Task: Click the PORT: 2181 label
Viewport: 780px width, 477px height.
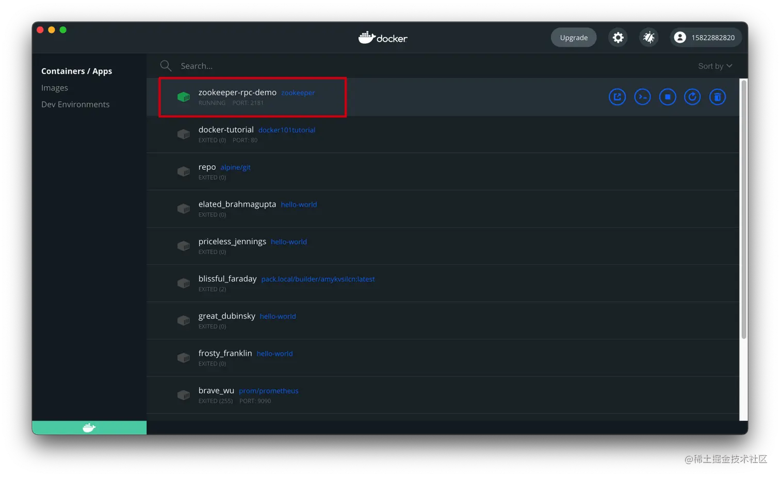Action: 248,103
